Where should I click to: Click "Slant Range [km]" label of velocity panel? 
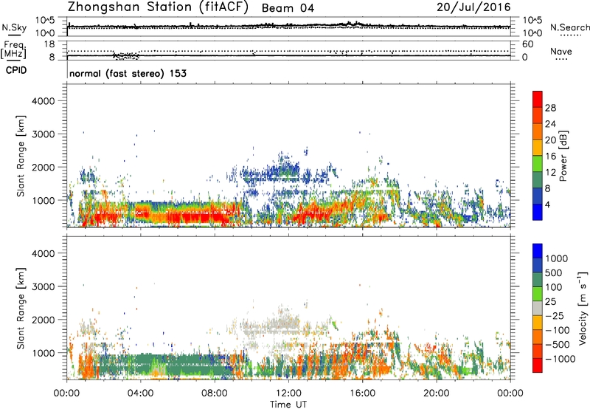tap(21, 309)
